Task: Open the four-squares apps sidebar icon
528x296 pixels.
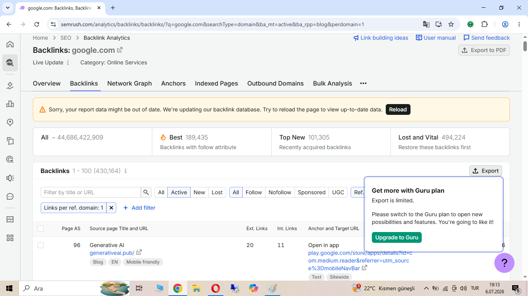Action: (x=10, y=238)
